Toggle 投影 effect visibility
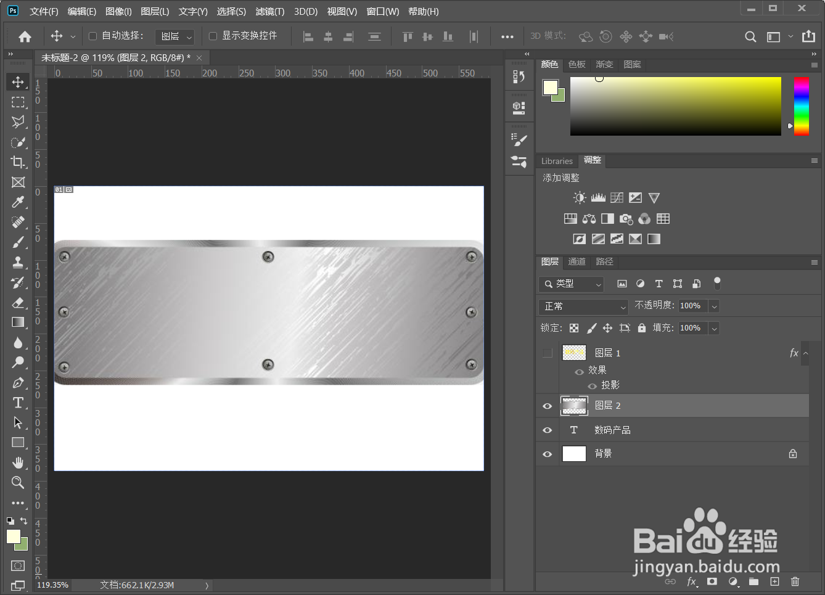This screenshot has height=595, width=825. tap(593, 387)
